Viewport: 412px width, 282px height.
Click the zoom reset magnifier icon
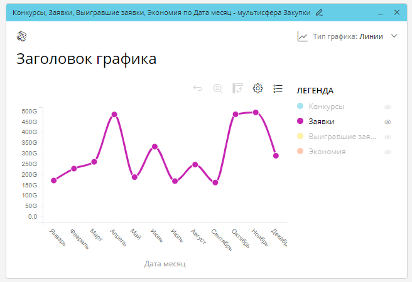pyautogui.click(x=217, y=88)
